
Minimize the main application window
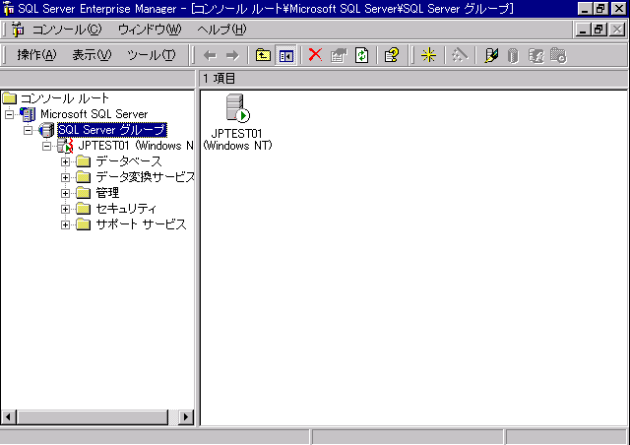pos(586,9)
